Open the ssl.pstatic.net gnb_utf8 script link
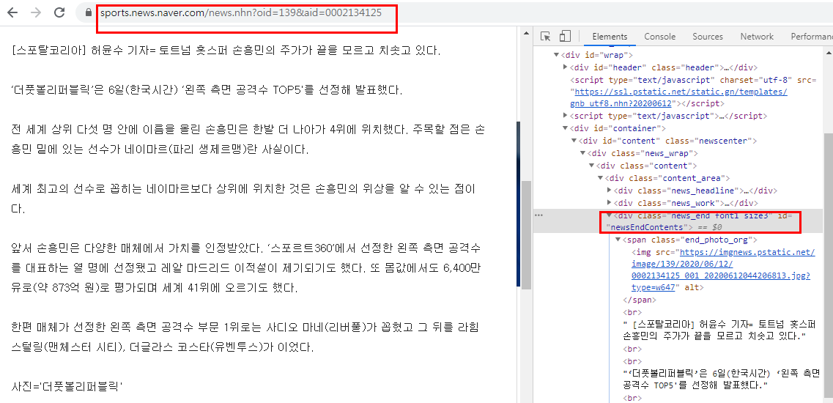 [678, 97]
